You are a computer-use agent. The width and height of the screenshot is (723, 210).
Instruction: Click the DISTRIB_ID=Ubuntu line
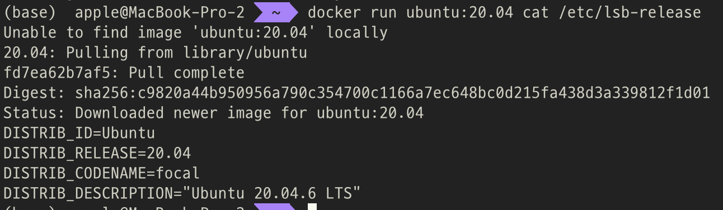click(79, 133)
